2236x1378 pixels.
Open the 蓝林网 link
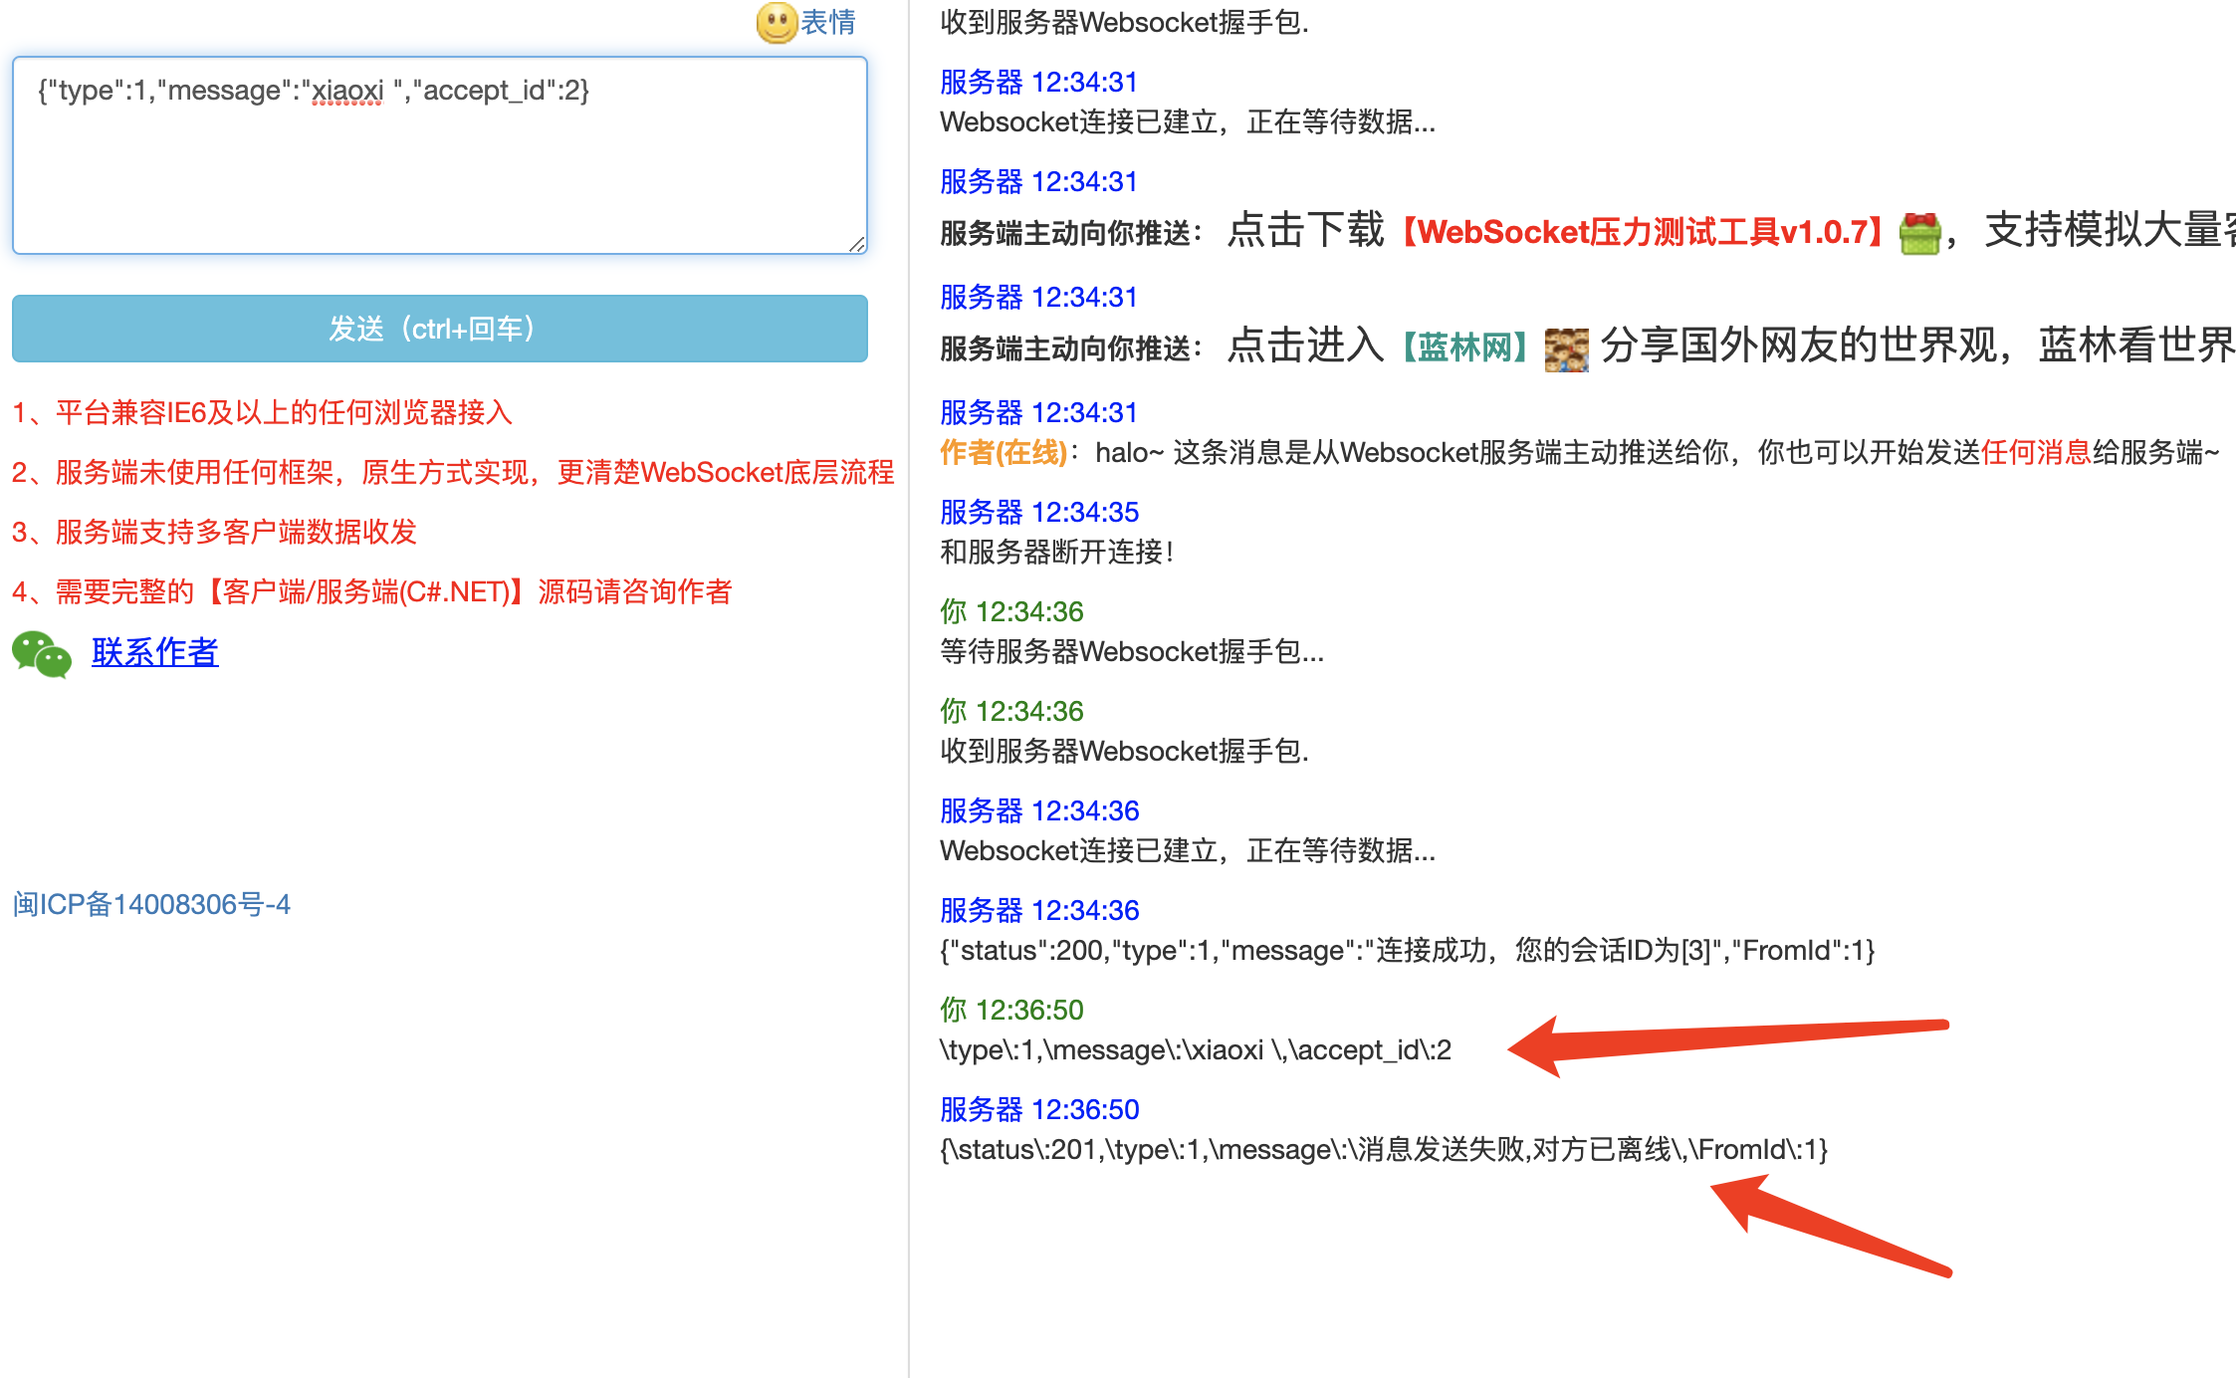(x=1464, y=347)
